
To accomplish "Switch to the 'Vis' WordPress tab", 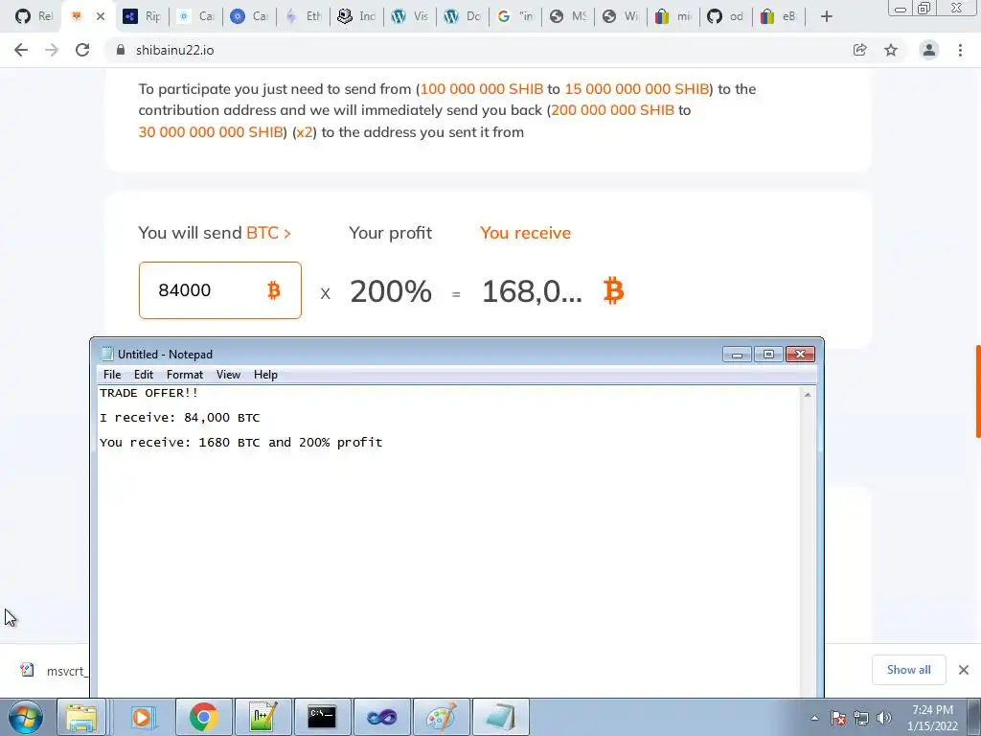I will [x=410, y=17].
